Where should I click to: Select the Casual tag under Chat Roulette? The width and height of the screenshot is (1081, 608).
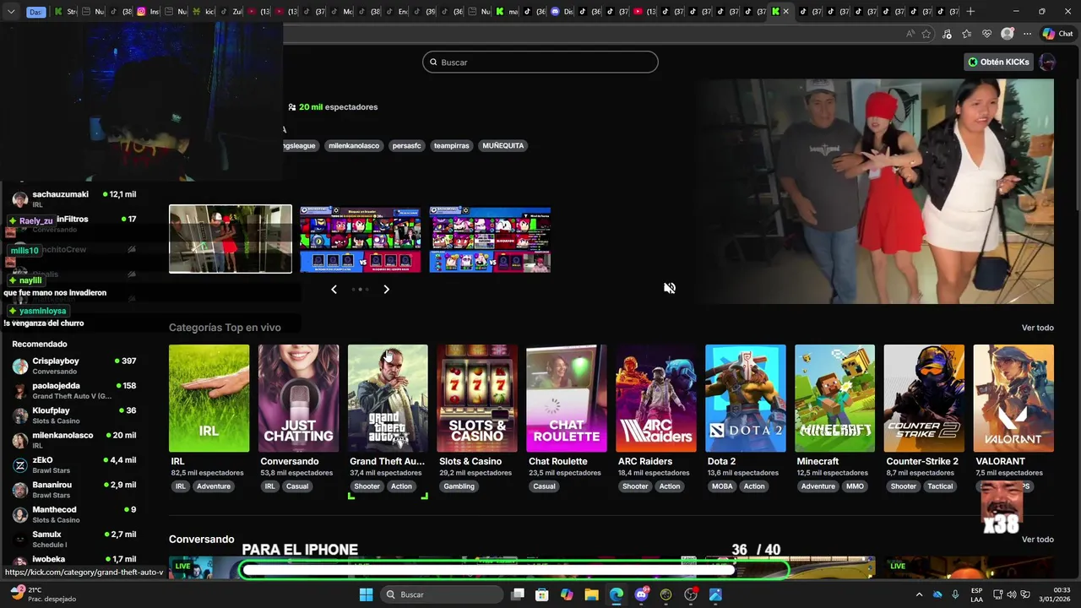pyautogui.click(x=545, y=486)
